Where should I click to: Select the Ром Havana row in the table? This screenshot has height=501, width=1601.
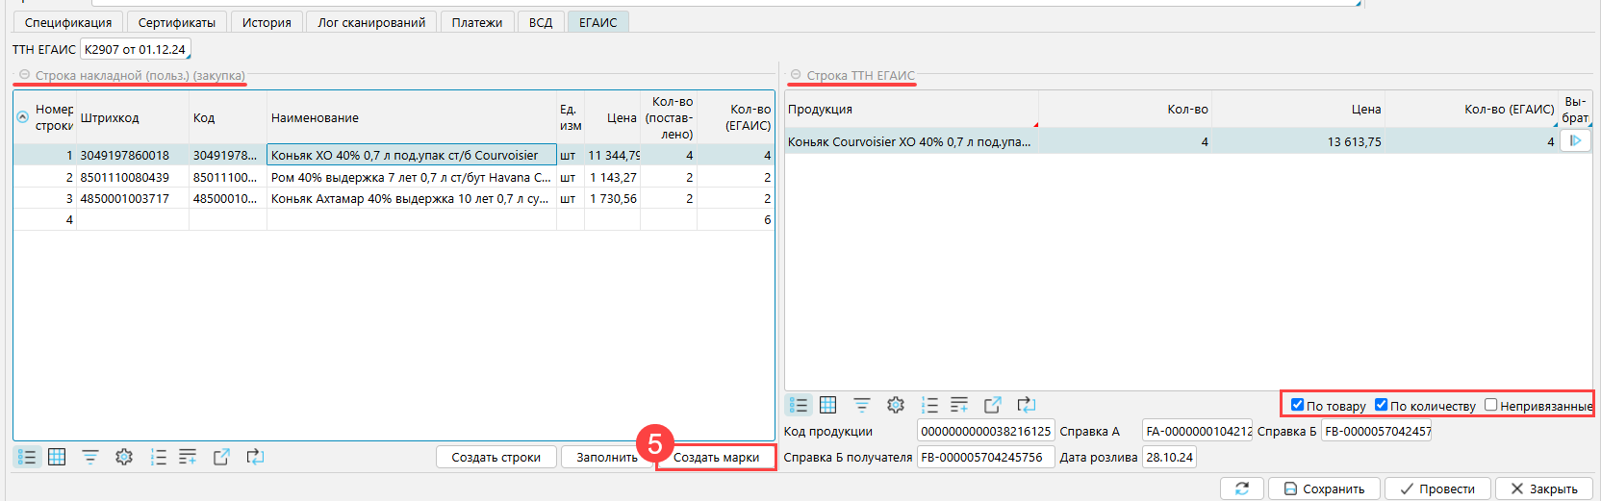pos(411,178)
